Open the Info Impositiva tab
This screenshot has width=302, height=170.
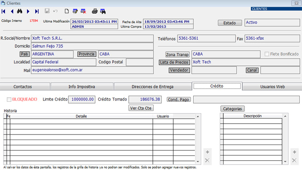[x=82, y=87]
